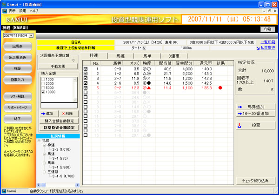Uncheck the row 1 checkbox for 2-3
This screenshot has height=195, width=279.
point(85,69)
